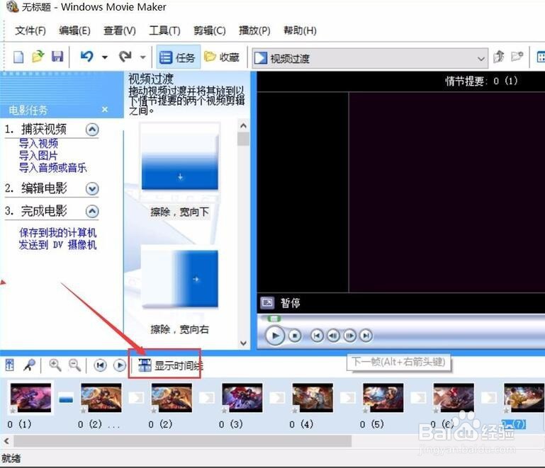Image resolution: width=545 pixels, height=468 pixels.
Task: Click the Set Audio Levels icon
Action: pos(10,365)
